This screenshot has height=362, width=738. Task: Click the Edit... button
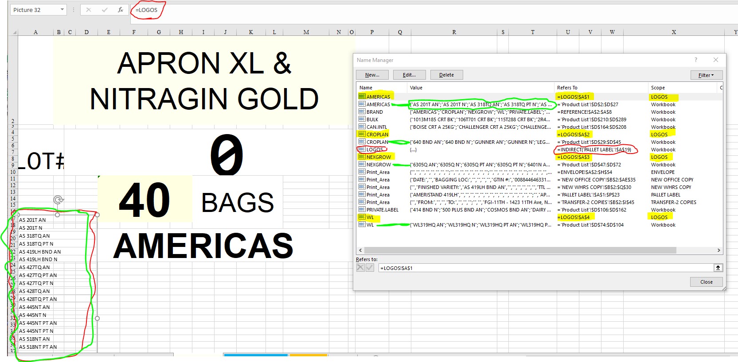tap(410, 75)
